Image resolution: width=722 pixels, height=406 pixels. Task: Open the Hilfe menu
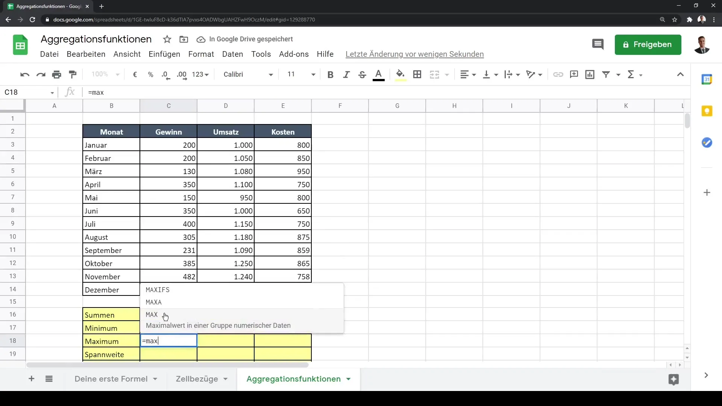coord(325,54)
